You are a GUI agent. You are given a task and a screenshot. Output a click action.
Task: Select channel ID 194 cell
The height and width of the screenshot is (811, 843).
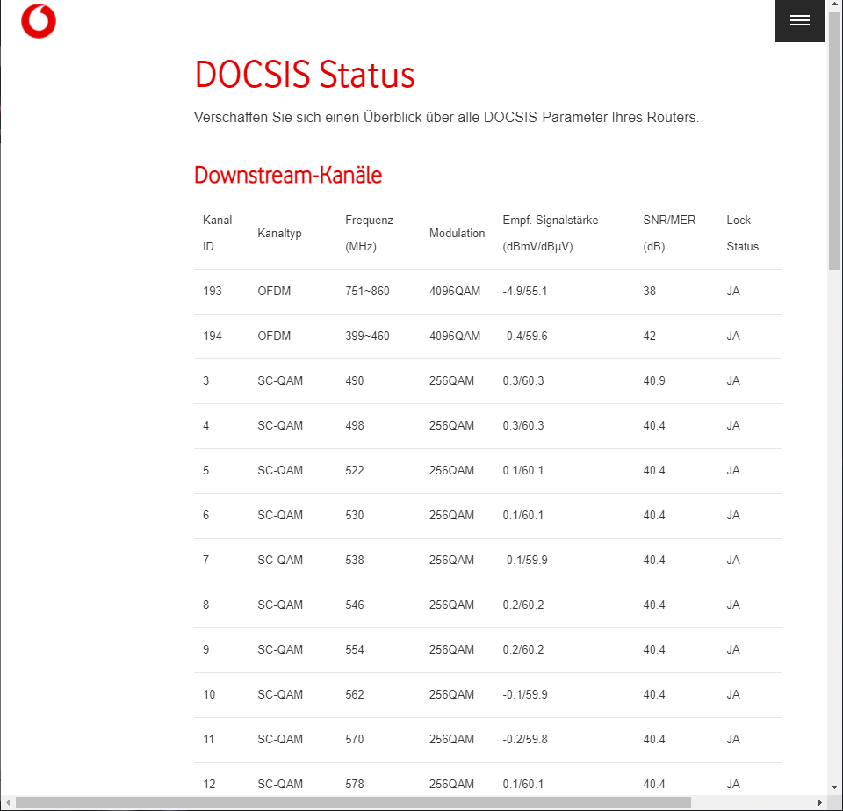pyautogui.click(x=213, y=336)
